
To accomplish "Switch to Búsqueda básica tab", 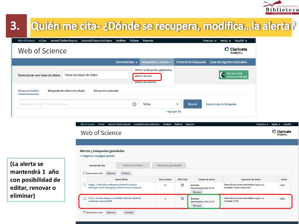I will pos(28,91).
